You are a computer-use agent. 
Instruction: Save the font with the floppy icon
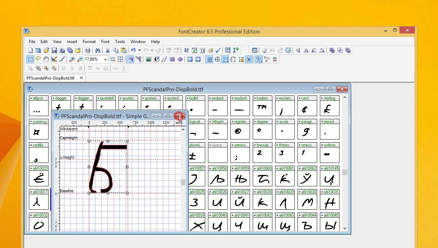pyautogui.click(x=54, y=50)
